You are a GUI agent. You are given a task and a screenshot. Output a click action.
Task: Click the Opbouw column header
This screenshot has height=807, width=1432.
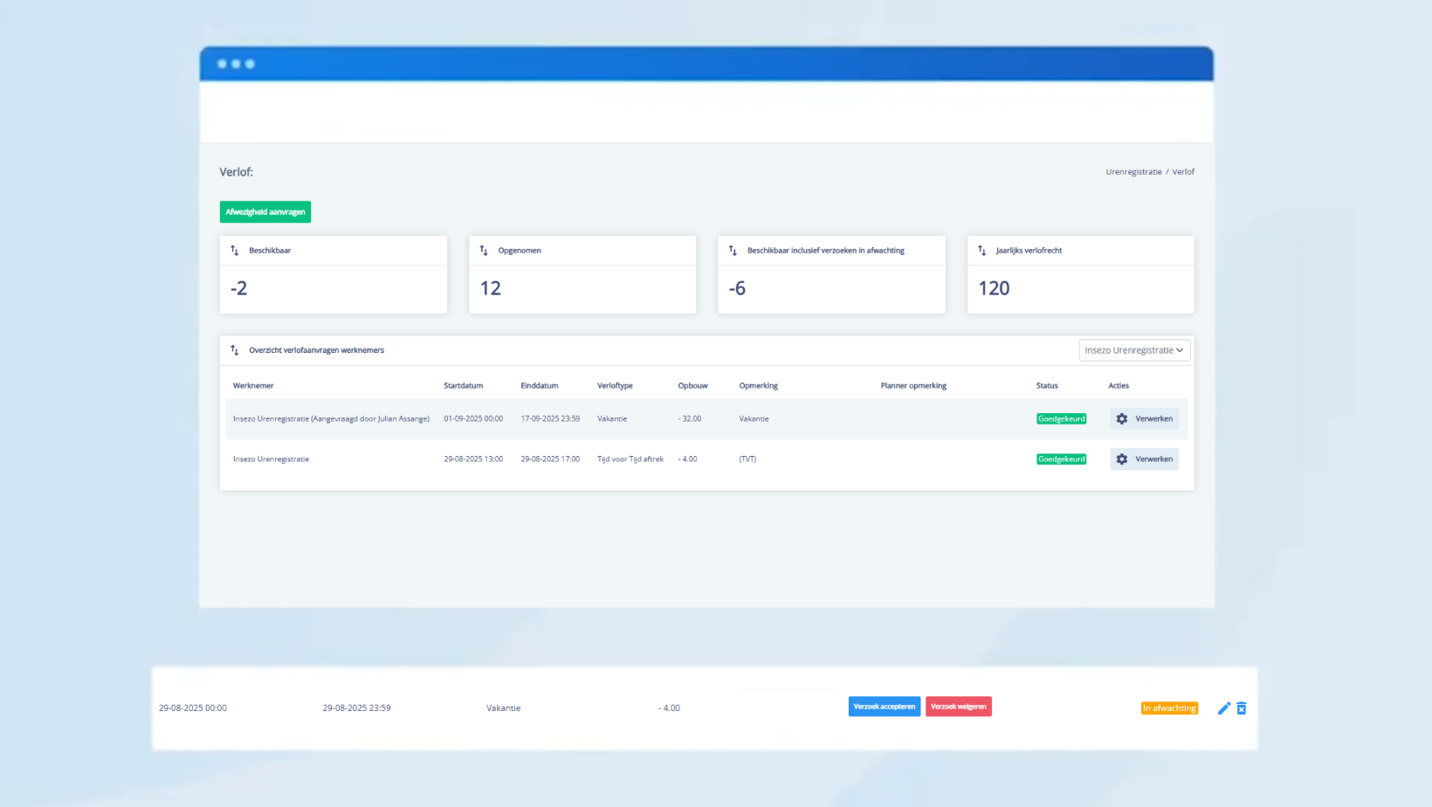tap(693, 386)
